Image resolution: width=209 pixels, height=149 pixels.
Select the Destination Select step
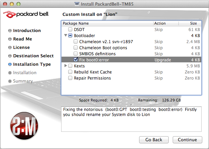33,56
